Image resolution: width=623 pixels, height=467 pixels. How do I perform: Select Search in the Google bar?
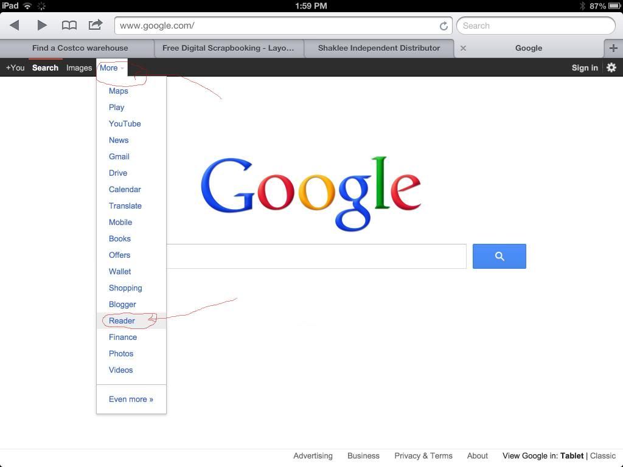pyautogui.click(x=45, y=68)
